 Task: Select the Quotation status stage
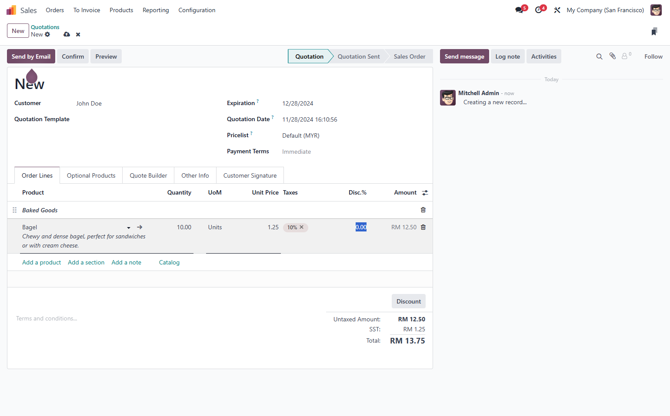coord(309,56)
